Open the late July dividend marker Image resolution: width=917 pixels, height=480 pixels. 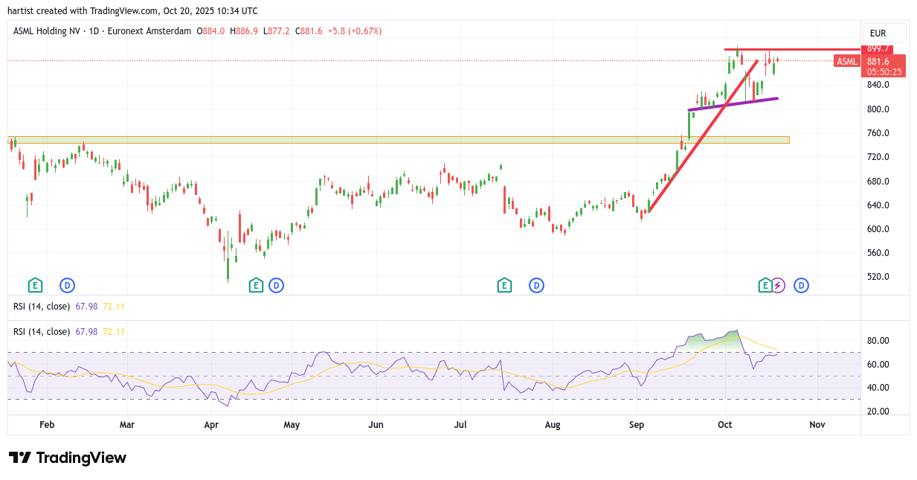coord(536,285)
